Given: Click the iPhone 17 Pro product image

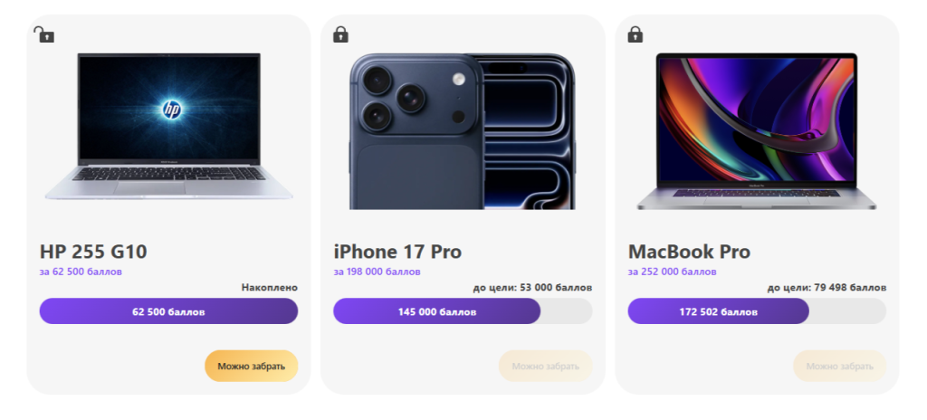Looking at the screenshot, I should click(x=462, y=131).
